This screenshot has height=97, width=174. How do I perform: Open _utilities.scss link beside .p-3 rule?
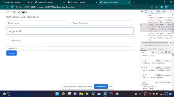163,61
